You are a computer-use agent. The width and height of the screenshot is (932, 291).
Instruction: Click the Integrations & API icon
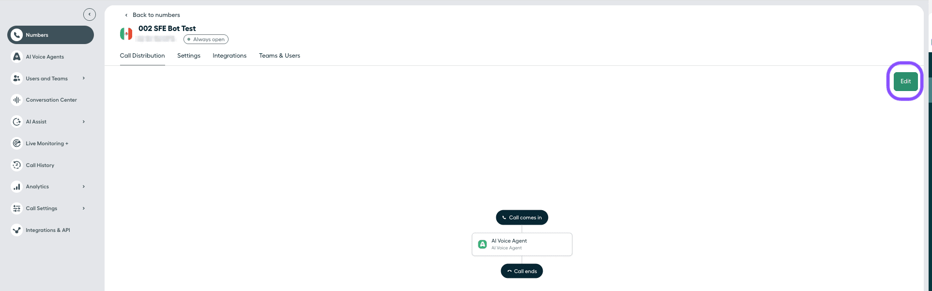click(x=16, y=230)
